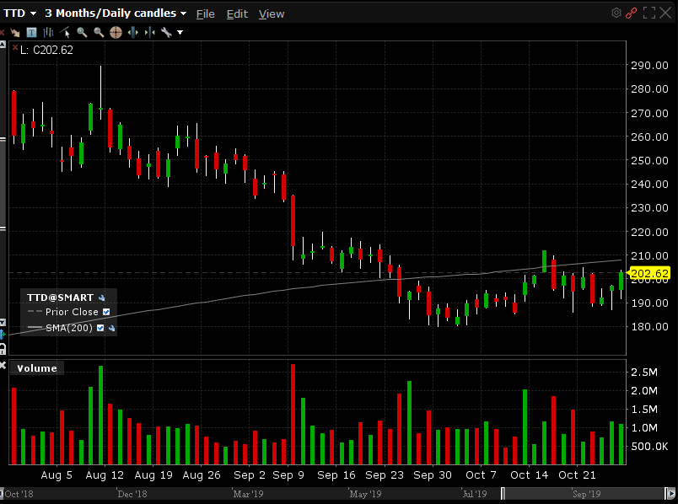Click the timeline range slider handle near Jul'19
Screen dimensions: 678x504
[x=503, y=494]
